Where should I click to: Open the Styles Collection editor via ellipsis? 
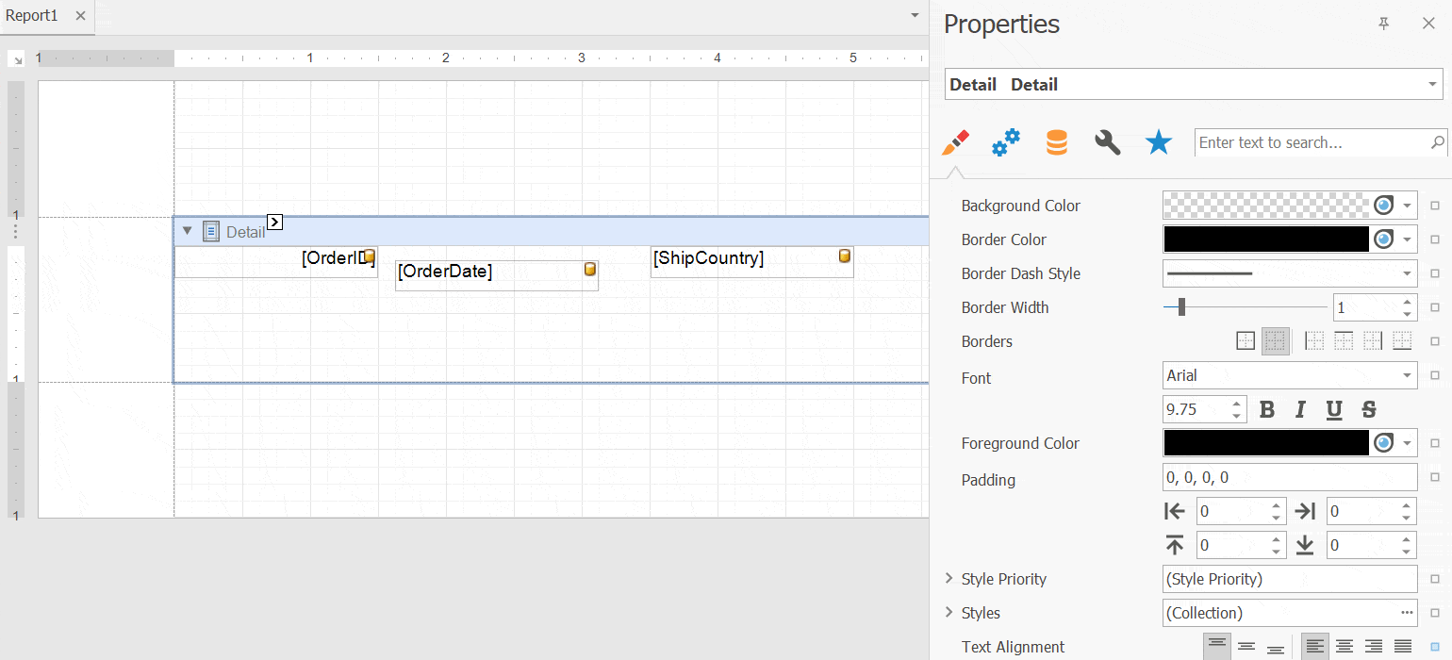[x=1406, y=612]
